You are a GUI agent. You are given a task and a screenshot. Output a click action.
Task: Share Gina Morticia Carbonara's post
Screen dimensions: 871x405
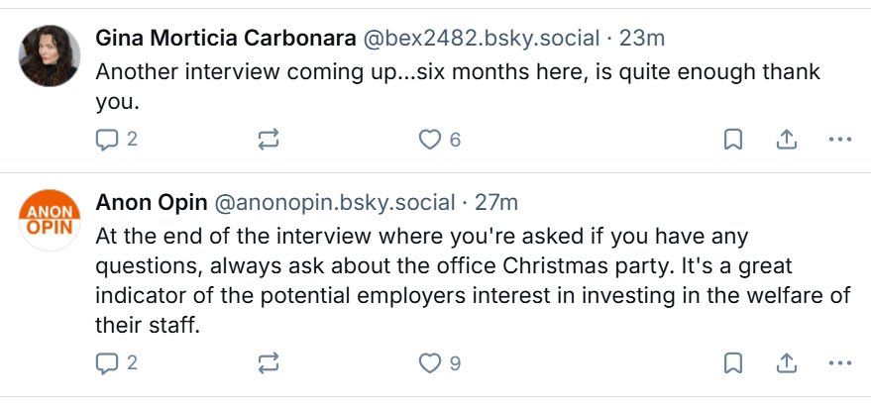787,140
